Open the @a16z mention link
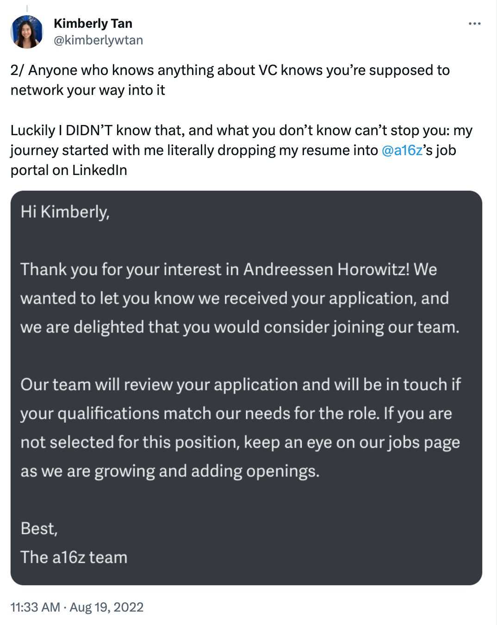This screenshot has width=497, height=625. [402, 150]
